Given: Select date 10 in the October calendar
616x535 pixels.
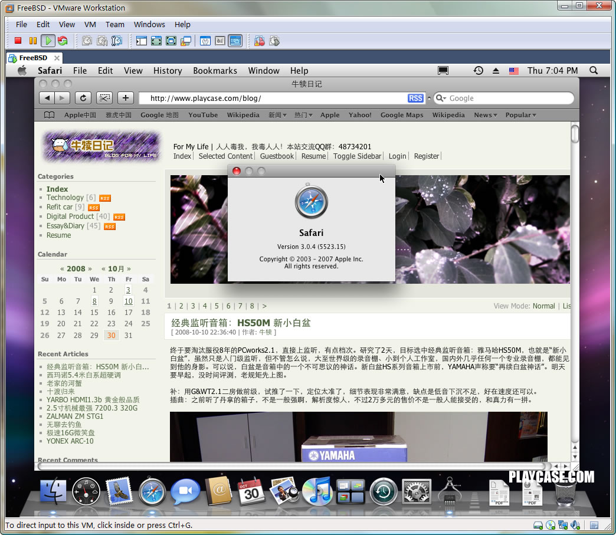Looking at the screenshot, I should pos(128,301).
